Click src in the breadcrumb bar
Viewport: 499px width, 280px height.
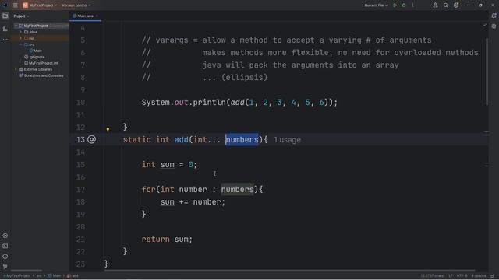point(39,276)
